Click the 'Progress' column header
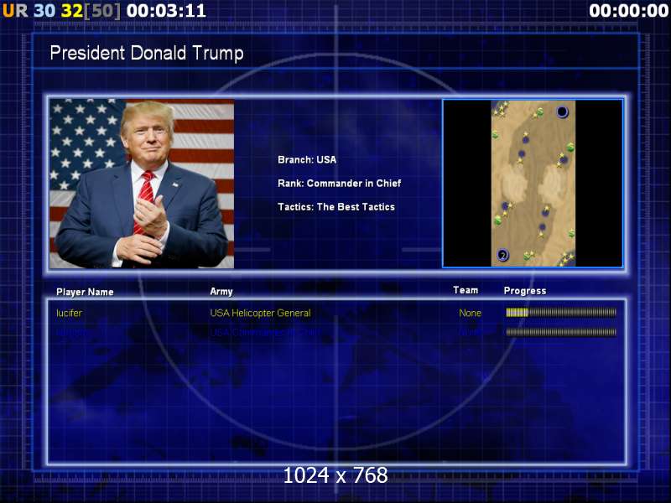Viewport: 671px width, 503px height. tap(525, 291)
